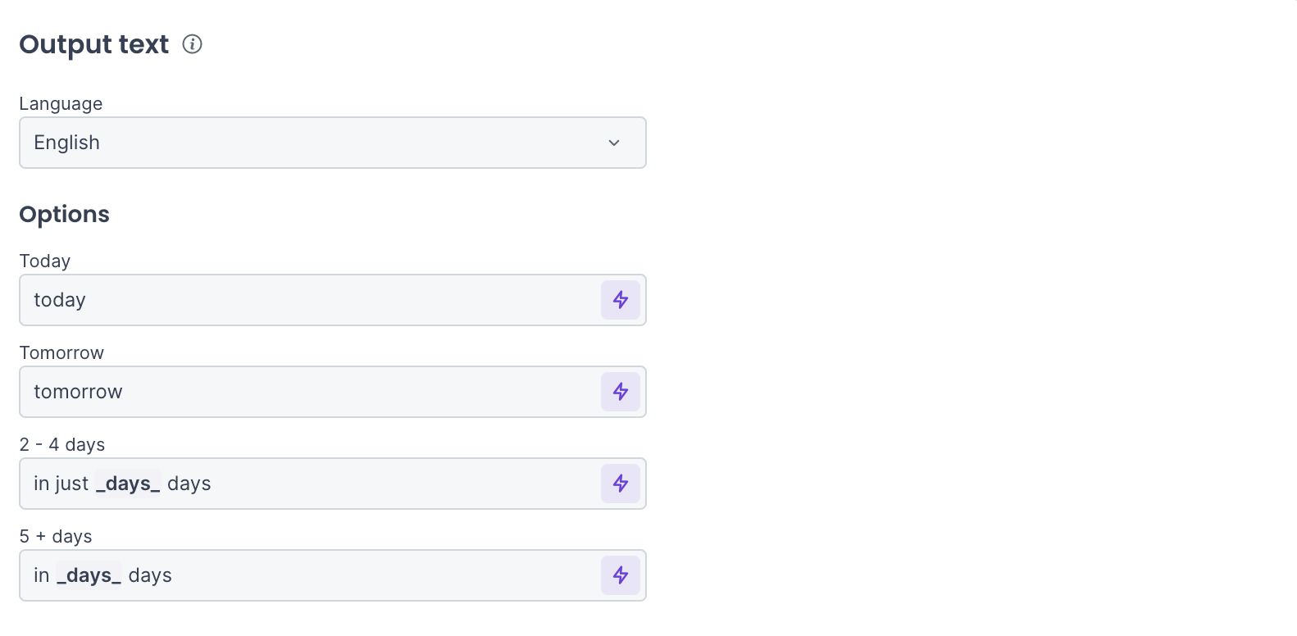Screen dimensions: 1297x636
Task: Click the lightning icon in the Tomorrow field
Action: 621,392
